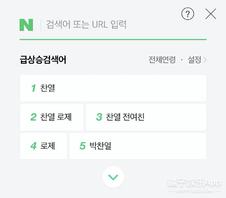
Task: Open help via the question mark icon
Action: click(x=188, y=14)
